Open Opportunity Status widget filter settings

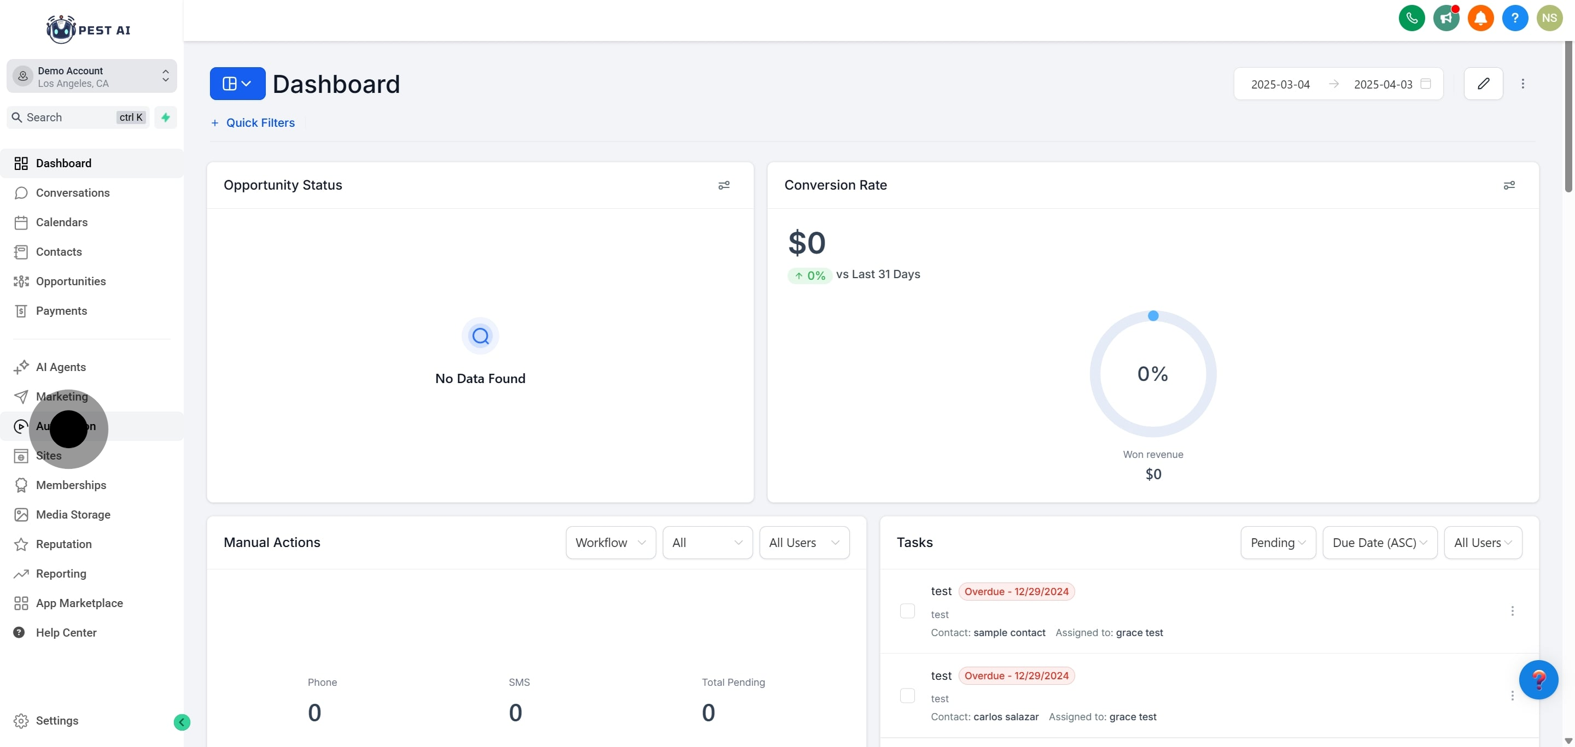(x=724, y=185)
